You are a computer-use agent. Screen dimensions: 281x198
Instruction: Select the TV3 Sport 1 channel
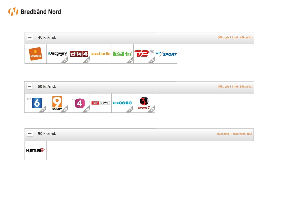[x=144, y=103]
